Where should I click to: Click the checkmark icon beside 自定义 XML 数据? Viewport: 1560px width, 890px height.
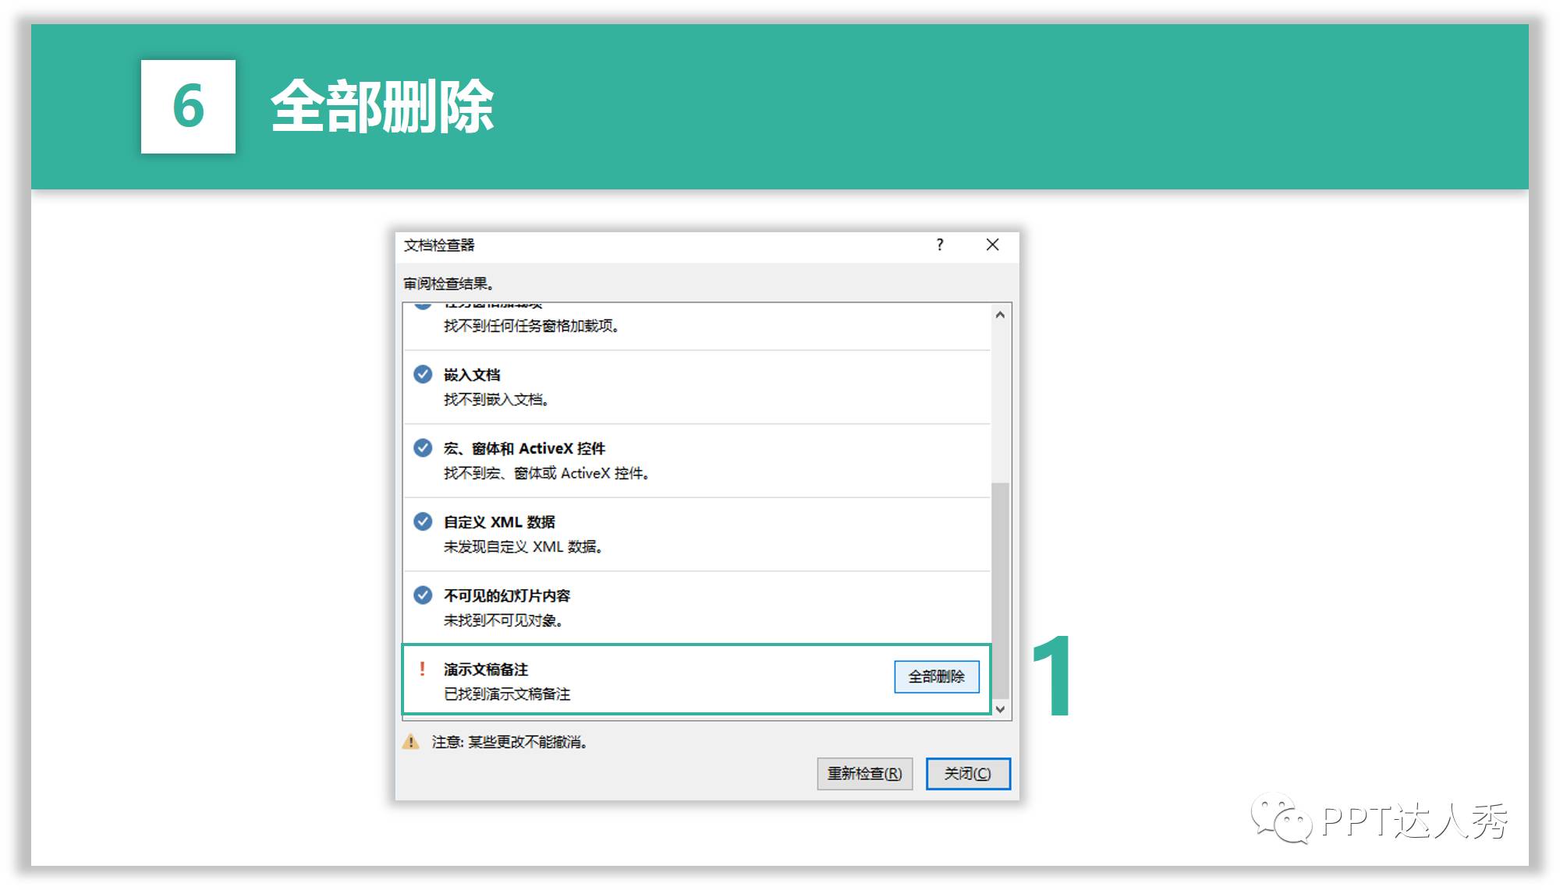(422, 521)
